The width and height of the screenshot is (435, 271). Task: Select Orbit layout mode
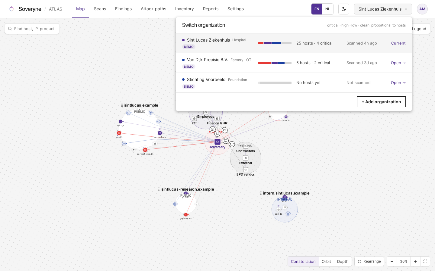click(x=326, y=261)
